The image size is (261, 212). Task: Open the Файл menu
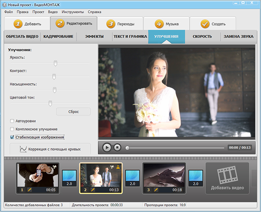8,12
